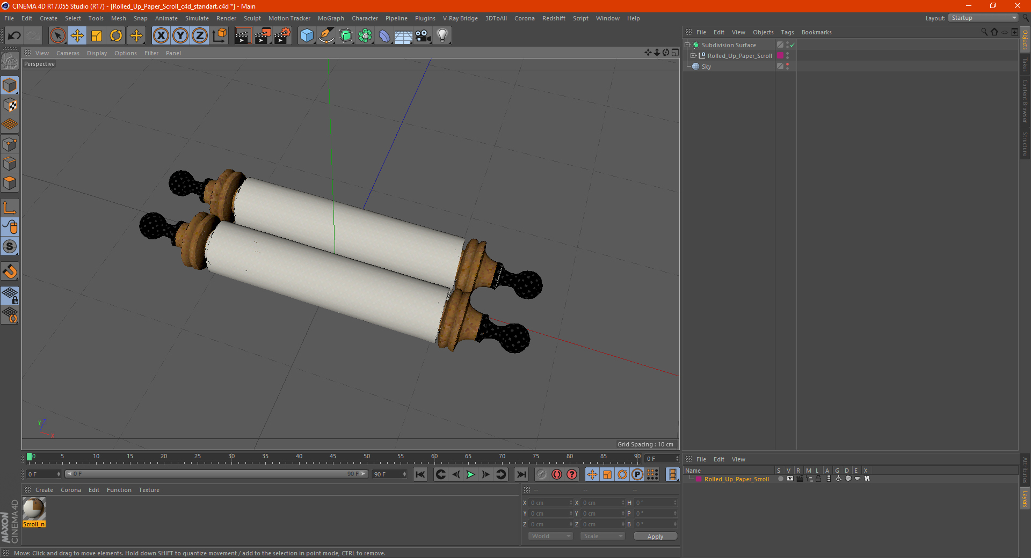Toggle layer Rolled_Up_Paper_Scroll solo dot
1031x558 pixels.
click(x=780, y=479)
